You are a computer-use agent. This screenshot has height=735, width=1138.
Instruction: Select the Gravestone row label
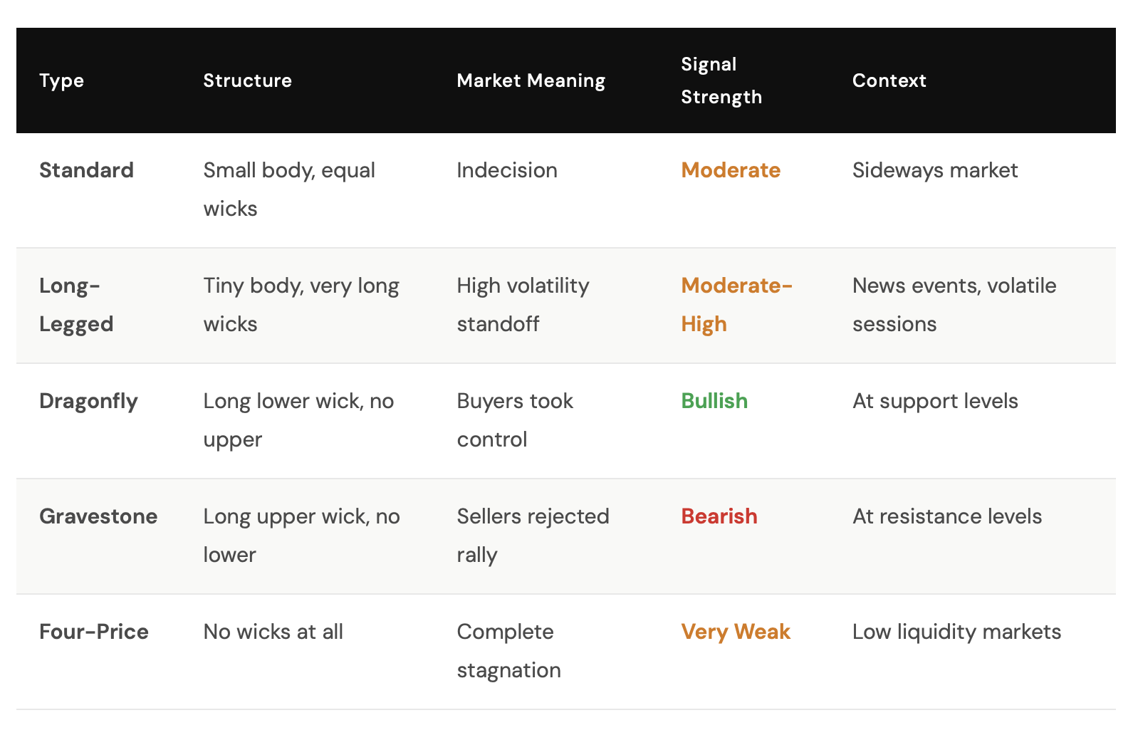98,516
